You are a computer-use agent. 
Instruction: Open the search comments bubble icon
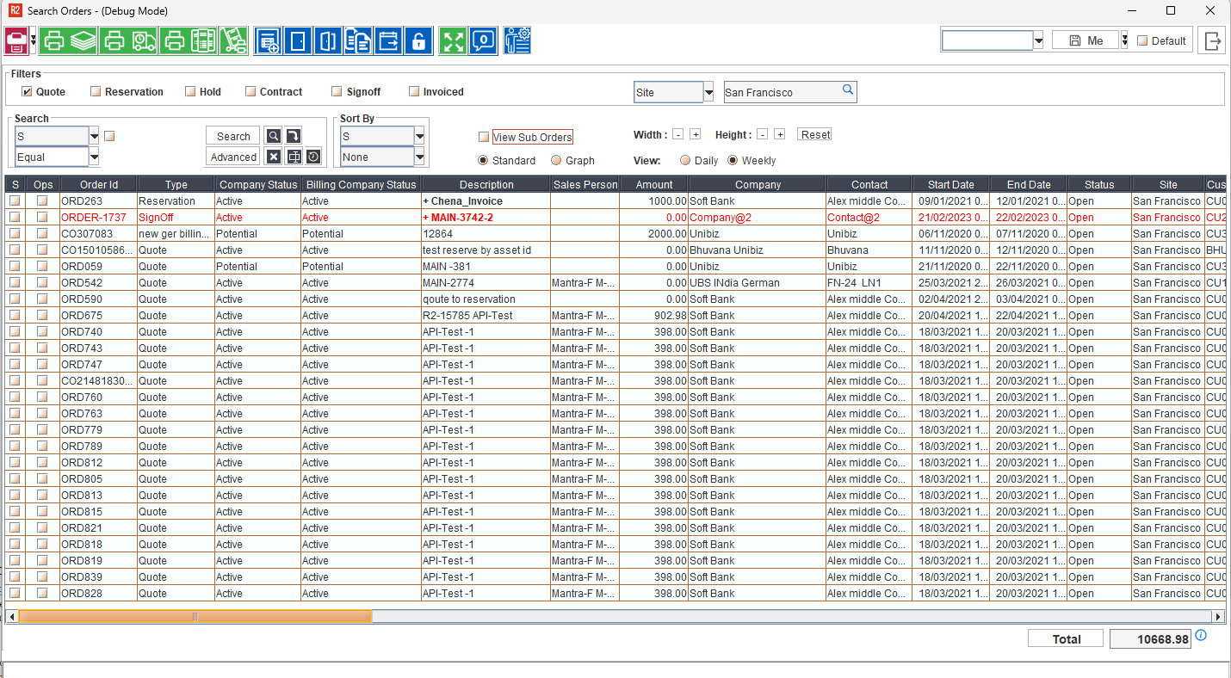pyautogui.click(x=482, y=40)
